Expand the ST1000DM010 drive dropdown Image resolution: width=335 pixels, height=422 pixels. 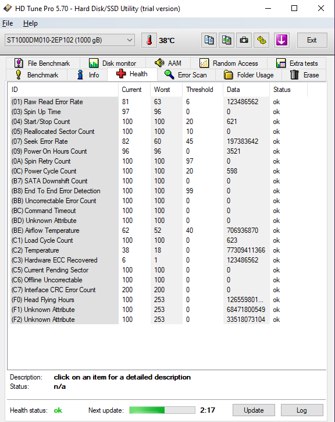[x=70, y=40]
